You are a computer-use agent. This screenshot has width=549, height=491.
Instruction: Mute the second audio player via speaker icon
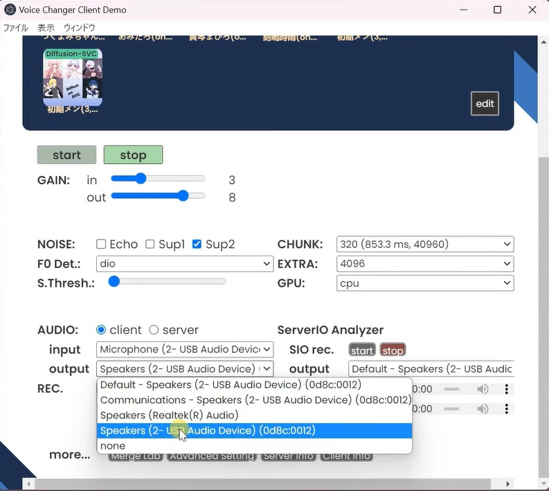(483, 409)
